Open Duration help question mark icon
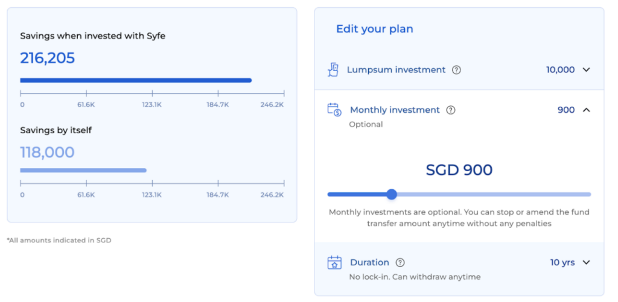 (400, 263)
